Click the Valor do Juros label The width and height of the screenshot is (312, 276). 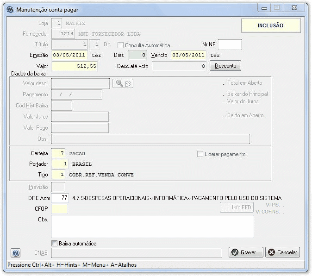[x=243, y=101]
